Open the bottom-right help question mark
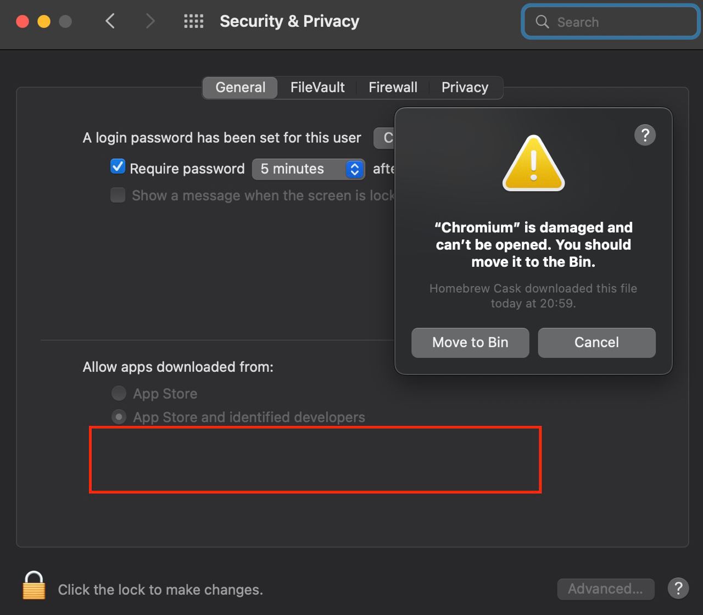Screen dimensions: 703x615 (x=678, y=589)
